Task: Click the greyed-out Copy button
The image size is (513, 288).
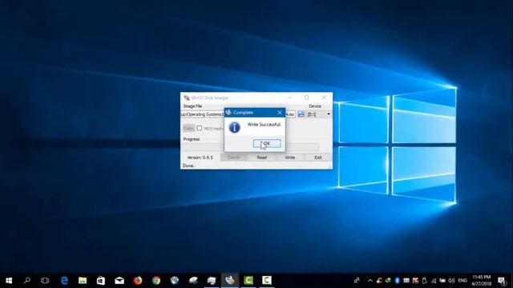Action: 188,128
